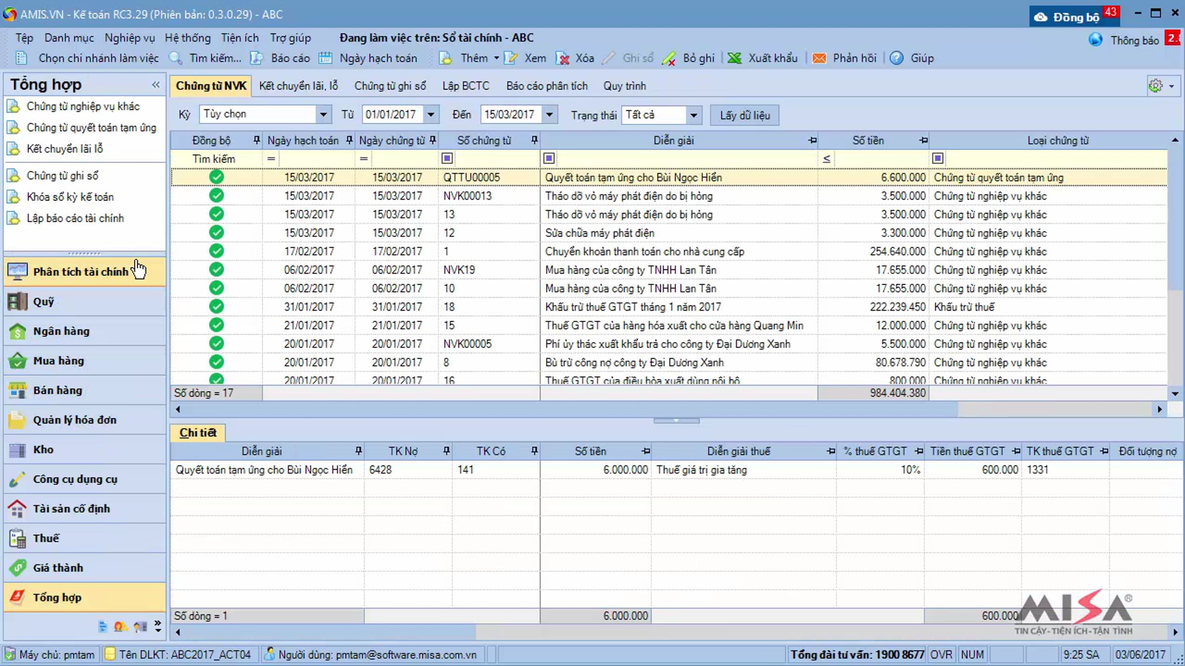Open the Giá thành module icon
This screenshot has width=1185, height=666.
(17, 568)
